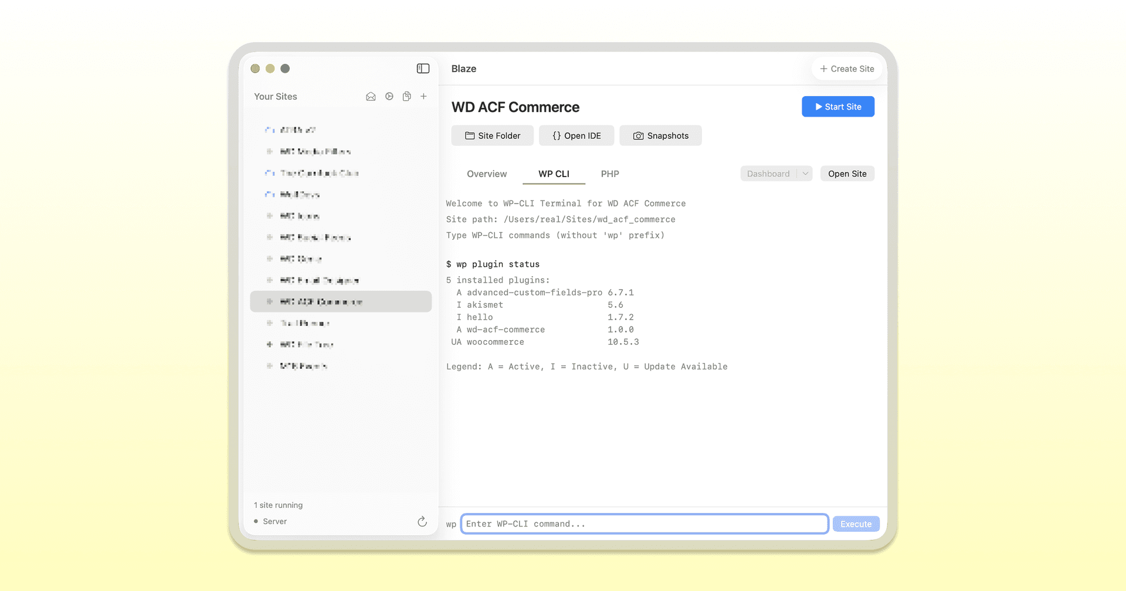
Task: Click the Welcome to WP-CLI Terminal line
Action: click(x=566, y=203)
